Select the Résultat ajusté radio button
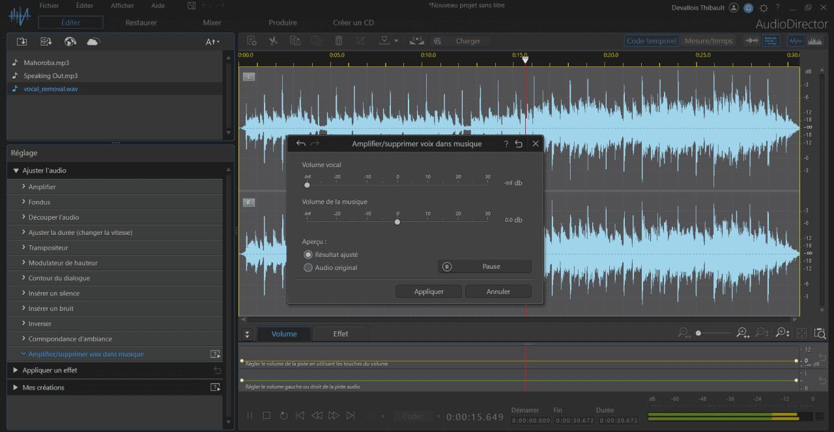The image size is (834, 432). (x=307, y=254)
